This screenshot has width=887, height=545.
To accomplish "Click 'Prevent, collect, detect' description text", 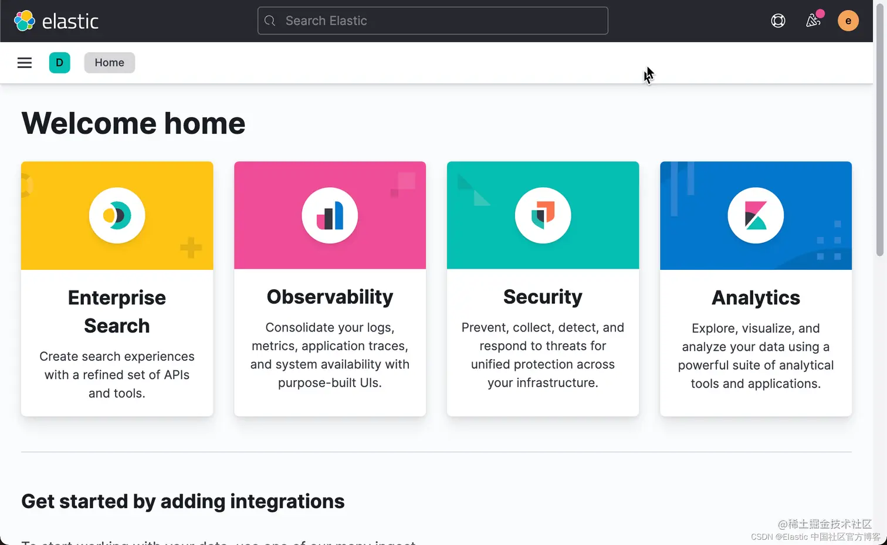I will [x=543, y=355].
